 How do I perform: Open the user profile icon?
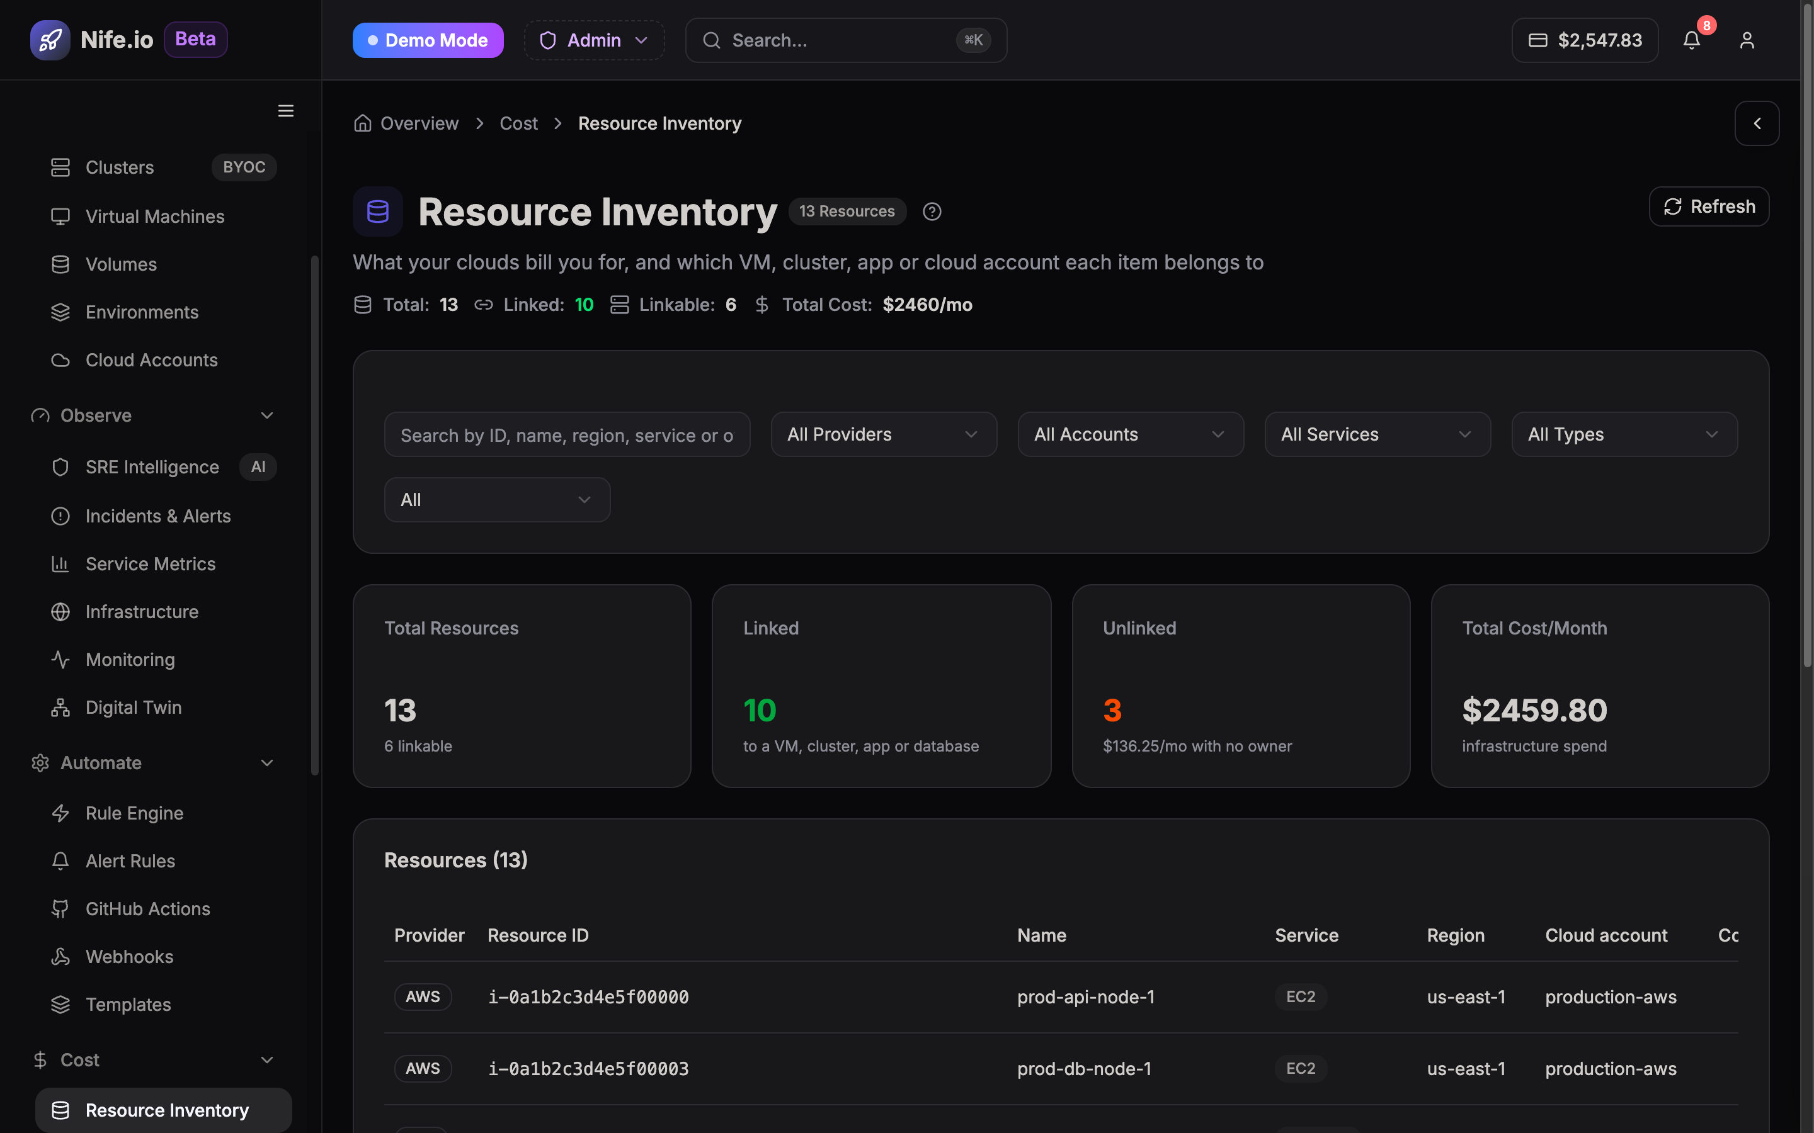point(1747,40)
